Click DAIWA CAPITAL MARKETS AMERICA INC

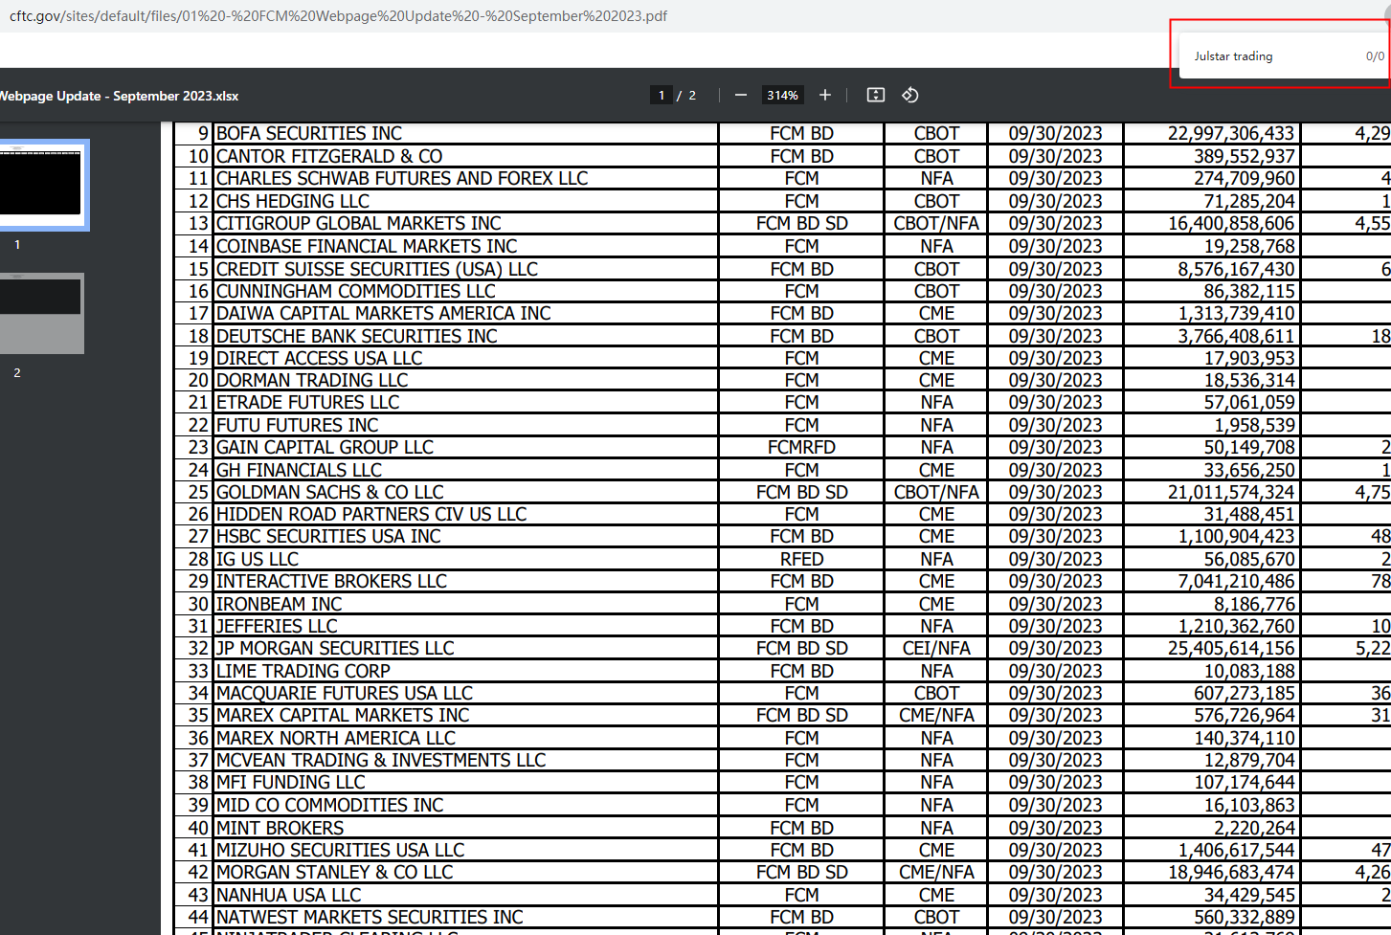coord(384,313)
